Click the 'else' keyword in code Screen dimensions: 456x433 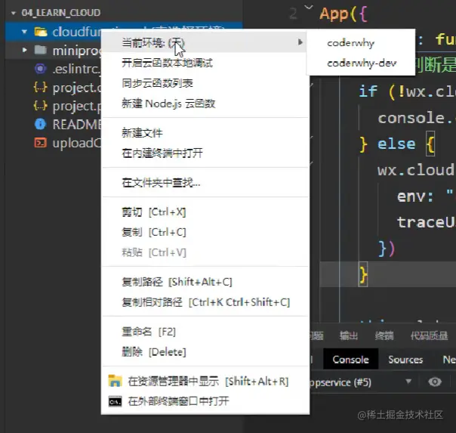tap(396, 144)
